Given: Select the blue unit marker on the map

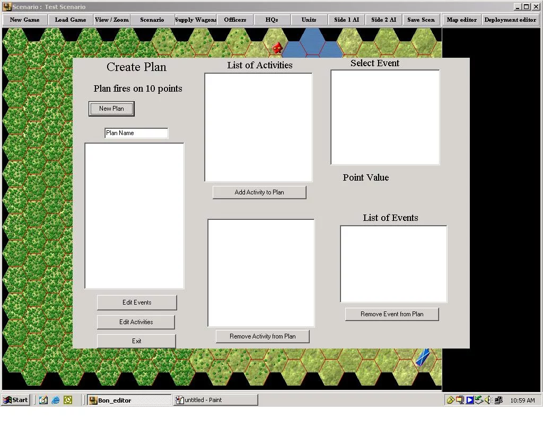Looking at the screenshot, I should tap(423, 357).
